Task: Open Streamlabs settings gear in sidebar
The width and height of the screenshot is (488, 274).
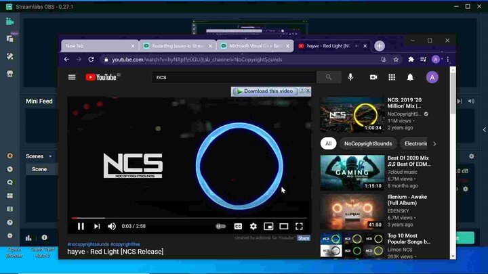Action: pos(10,236)
